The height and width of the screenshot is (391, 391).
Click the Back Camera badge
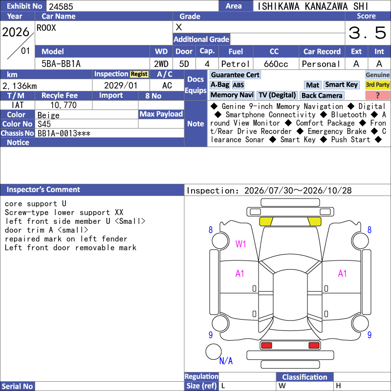click(x=322, y=95)
